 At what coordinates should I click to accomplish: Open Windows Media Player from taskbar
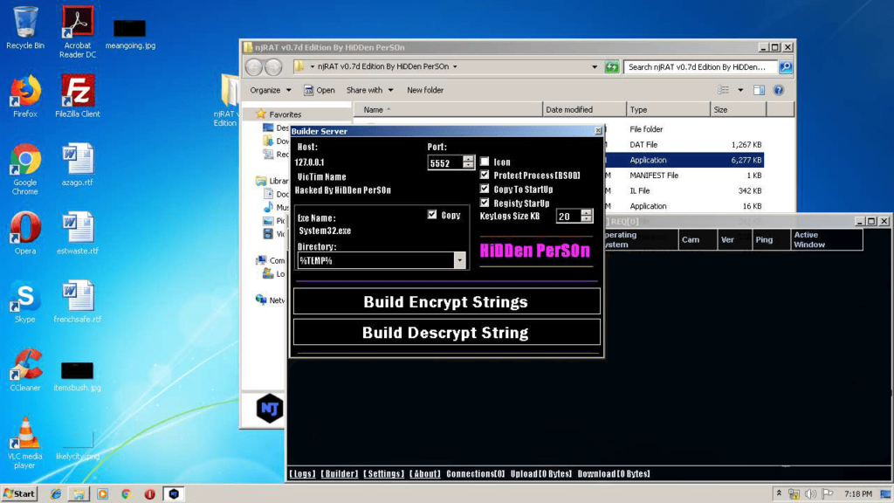(x=103, y=494)
